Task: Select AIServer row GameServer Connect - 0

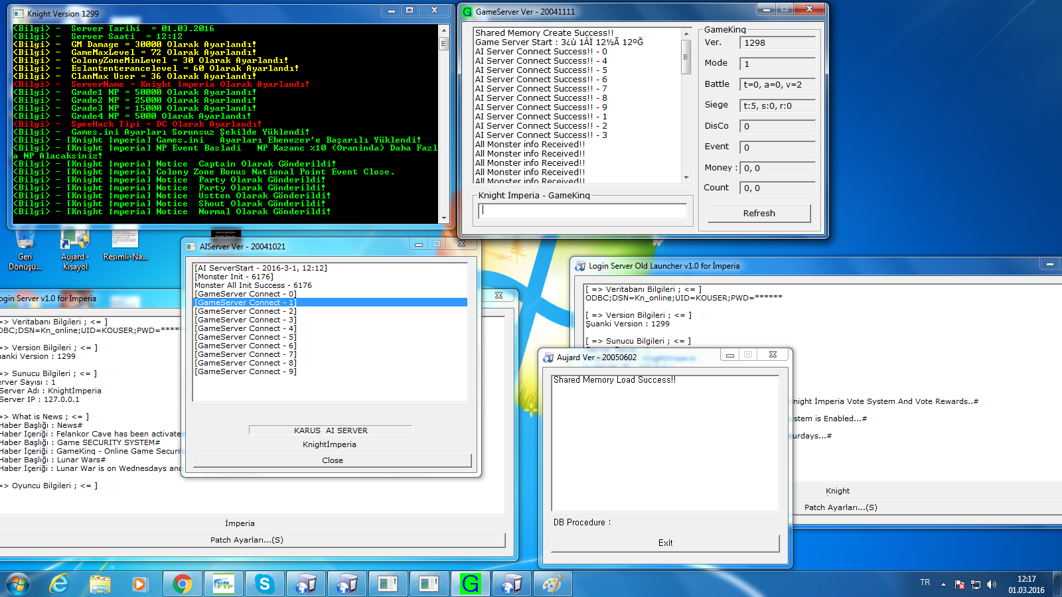Action: pos(330,294)
